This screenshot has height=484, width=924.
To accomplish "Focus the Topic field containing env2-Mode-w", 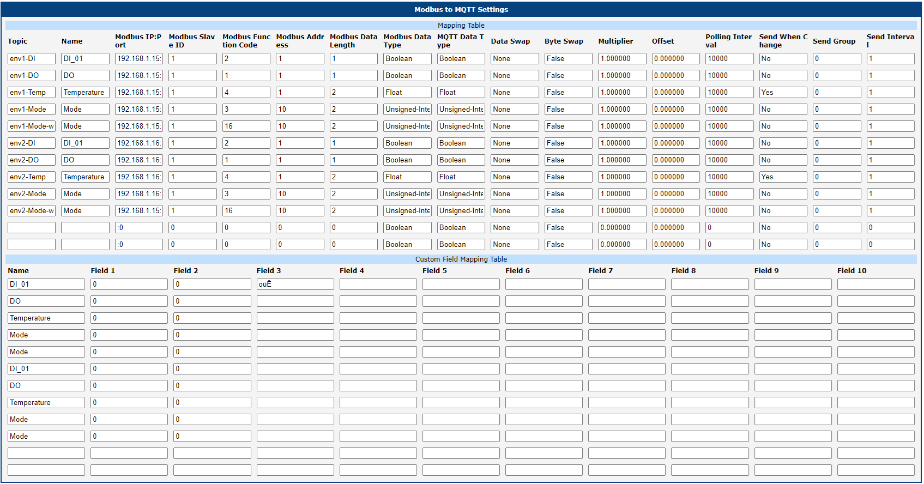I will pos(32,210).
